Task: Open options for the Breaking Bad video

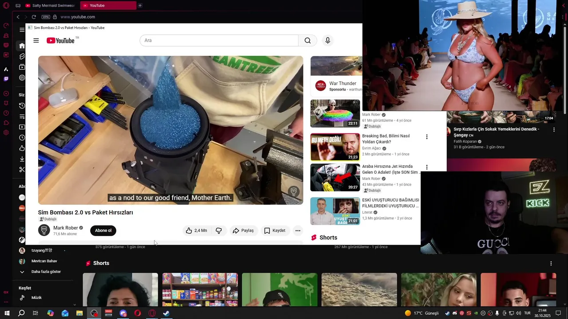Action: pos(427,137)
